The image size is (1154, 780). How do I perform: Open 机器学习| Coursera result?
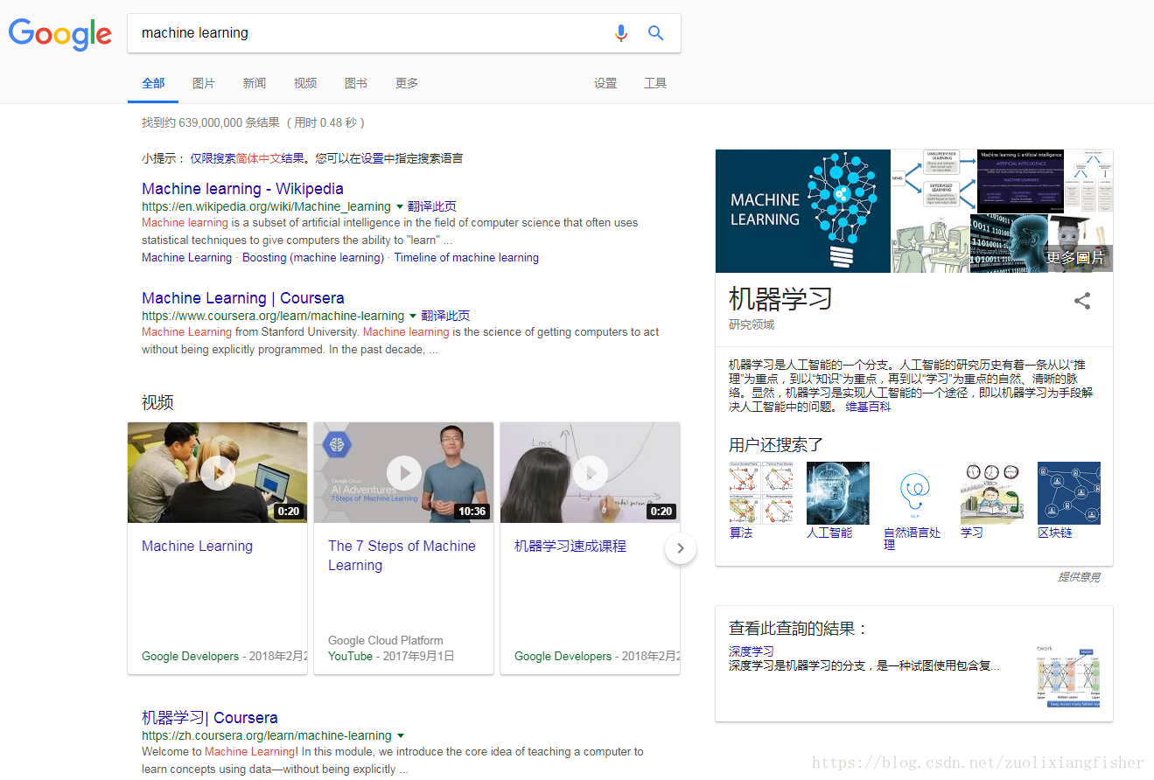coord(210,718)
